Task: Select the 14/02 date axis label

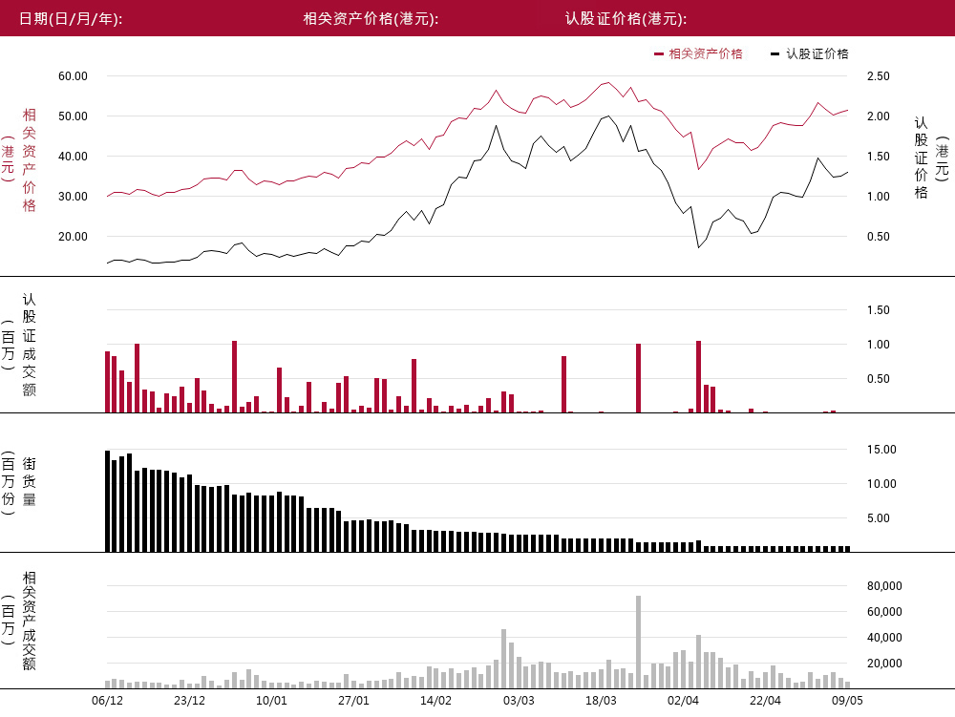Action: (436, 701)
